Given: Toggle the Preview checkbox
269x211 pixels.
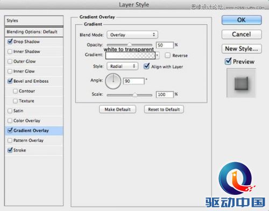Looking at the screenshot, I should tap(228, 61).
